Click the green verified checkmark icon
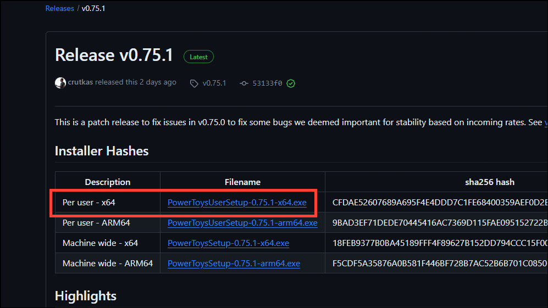 (x=291, y=83)
